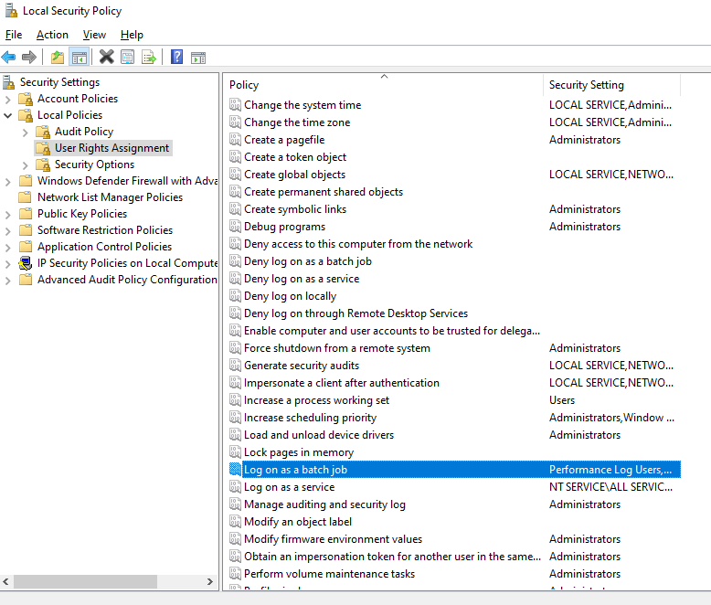Select the Create symbolic links policy

coord(295,209)
